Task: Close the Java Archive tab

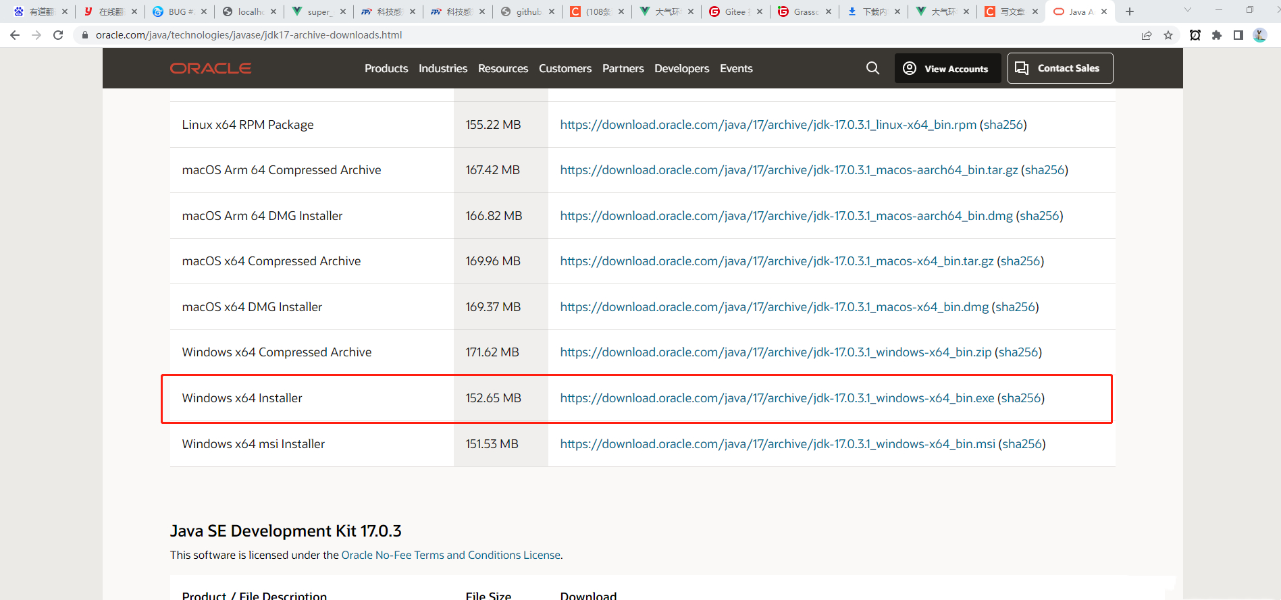Action: (x=1104, y=11)
